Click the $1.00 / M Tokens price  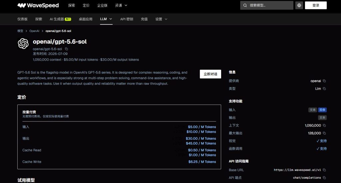pyautogui.click(x=202, y=155)
